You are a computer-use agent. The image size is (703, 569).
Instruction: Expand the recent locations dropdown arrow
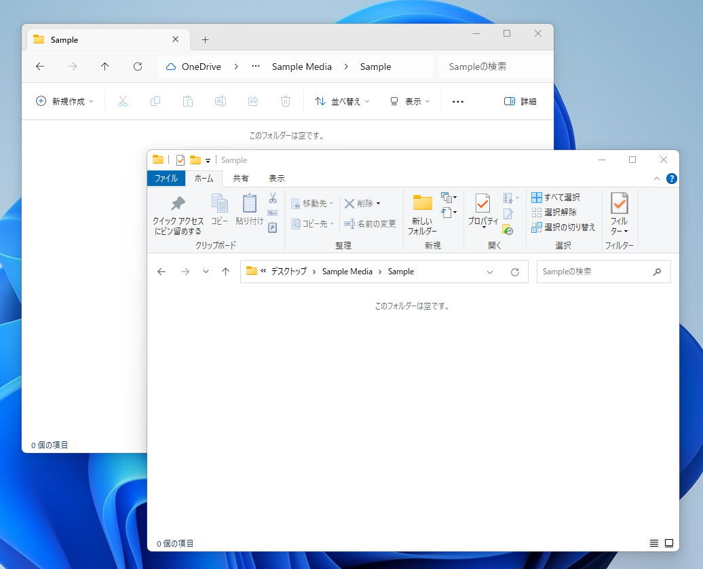coord(206,272)
